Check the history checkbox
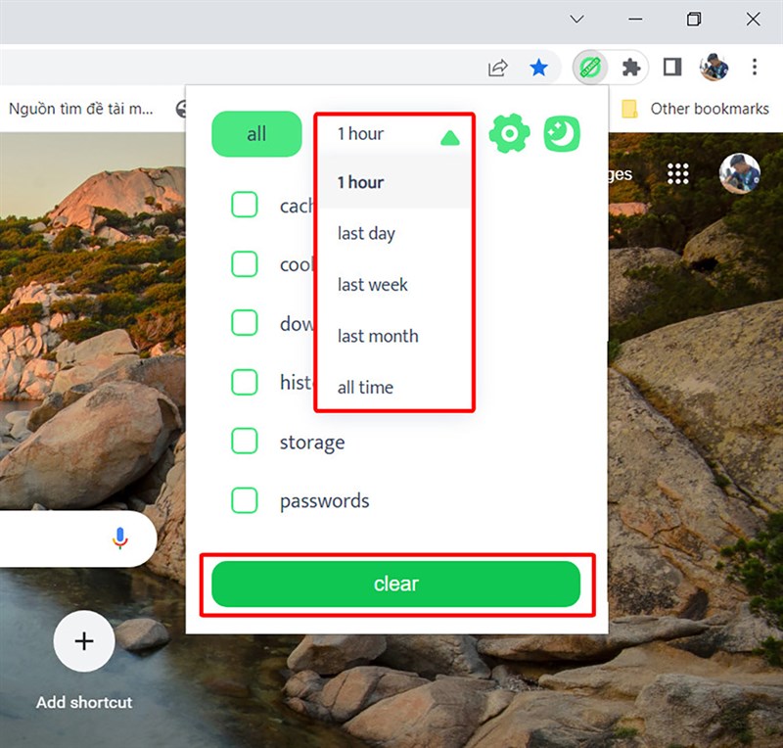783x748 pixels. (x=244, y=382)
